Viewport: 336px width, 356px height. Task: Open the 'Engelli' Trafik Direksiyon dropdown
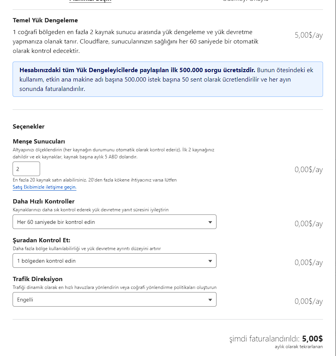[x=114, y=300]
